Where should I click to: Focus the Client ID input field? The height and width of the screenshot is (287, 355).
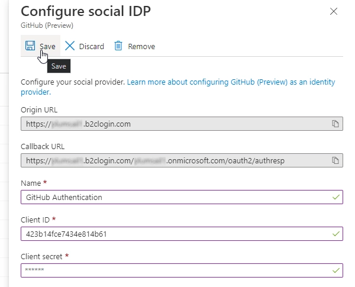pos(182,234)
